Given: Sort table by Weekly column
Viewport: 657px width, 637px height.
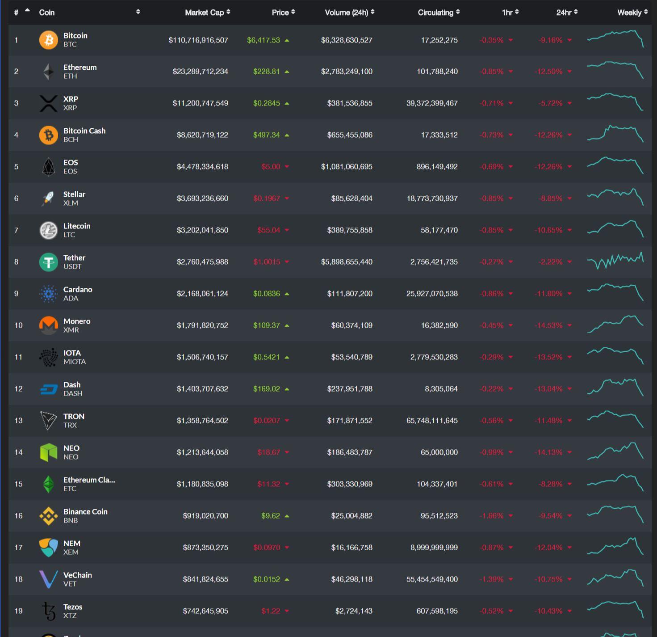Looking at the screenshot, I should point(632,13).
